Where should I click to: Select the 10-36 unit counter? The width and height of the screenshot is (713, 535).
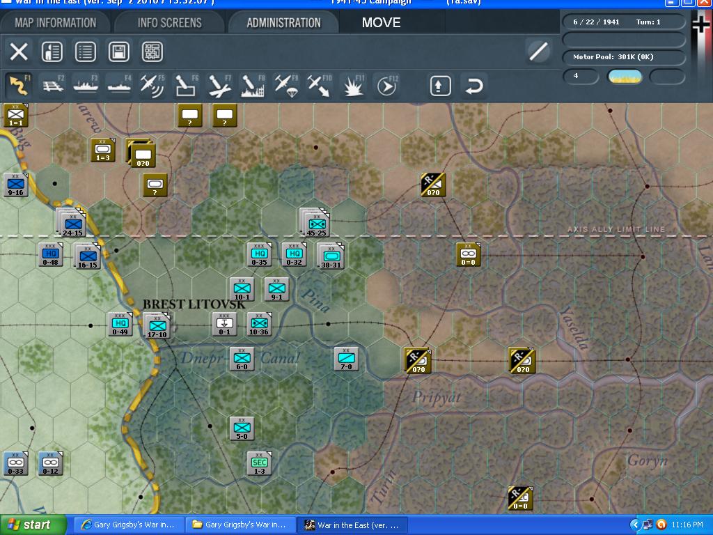[x=259, y=324]
